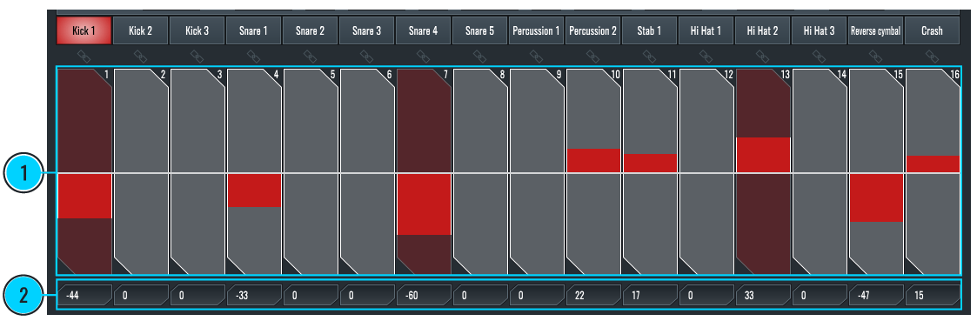Set value in slider column 15

coord(876,171)
